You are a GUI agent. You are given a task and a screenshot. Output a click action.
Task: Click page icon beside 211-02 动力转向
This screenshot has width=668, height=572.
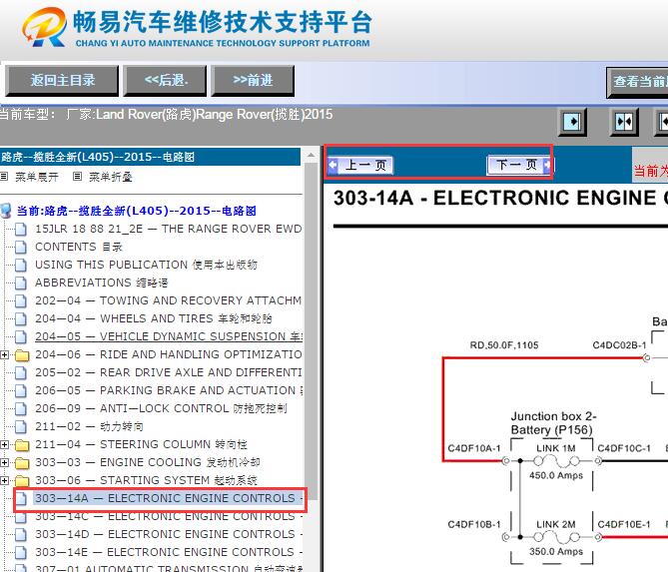point(20,427)
